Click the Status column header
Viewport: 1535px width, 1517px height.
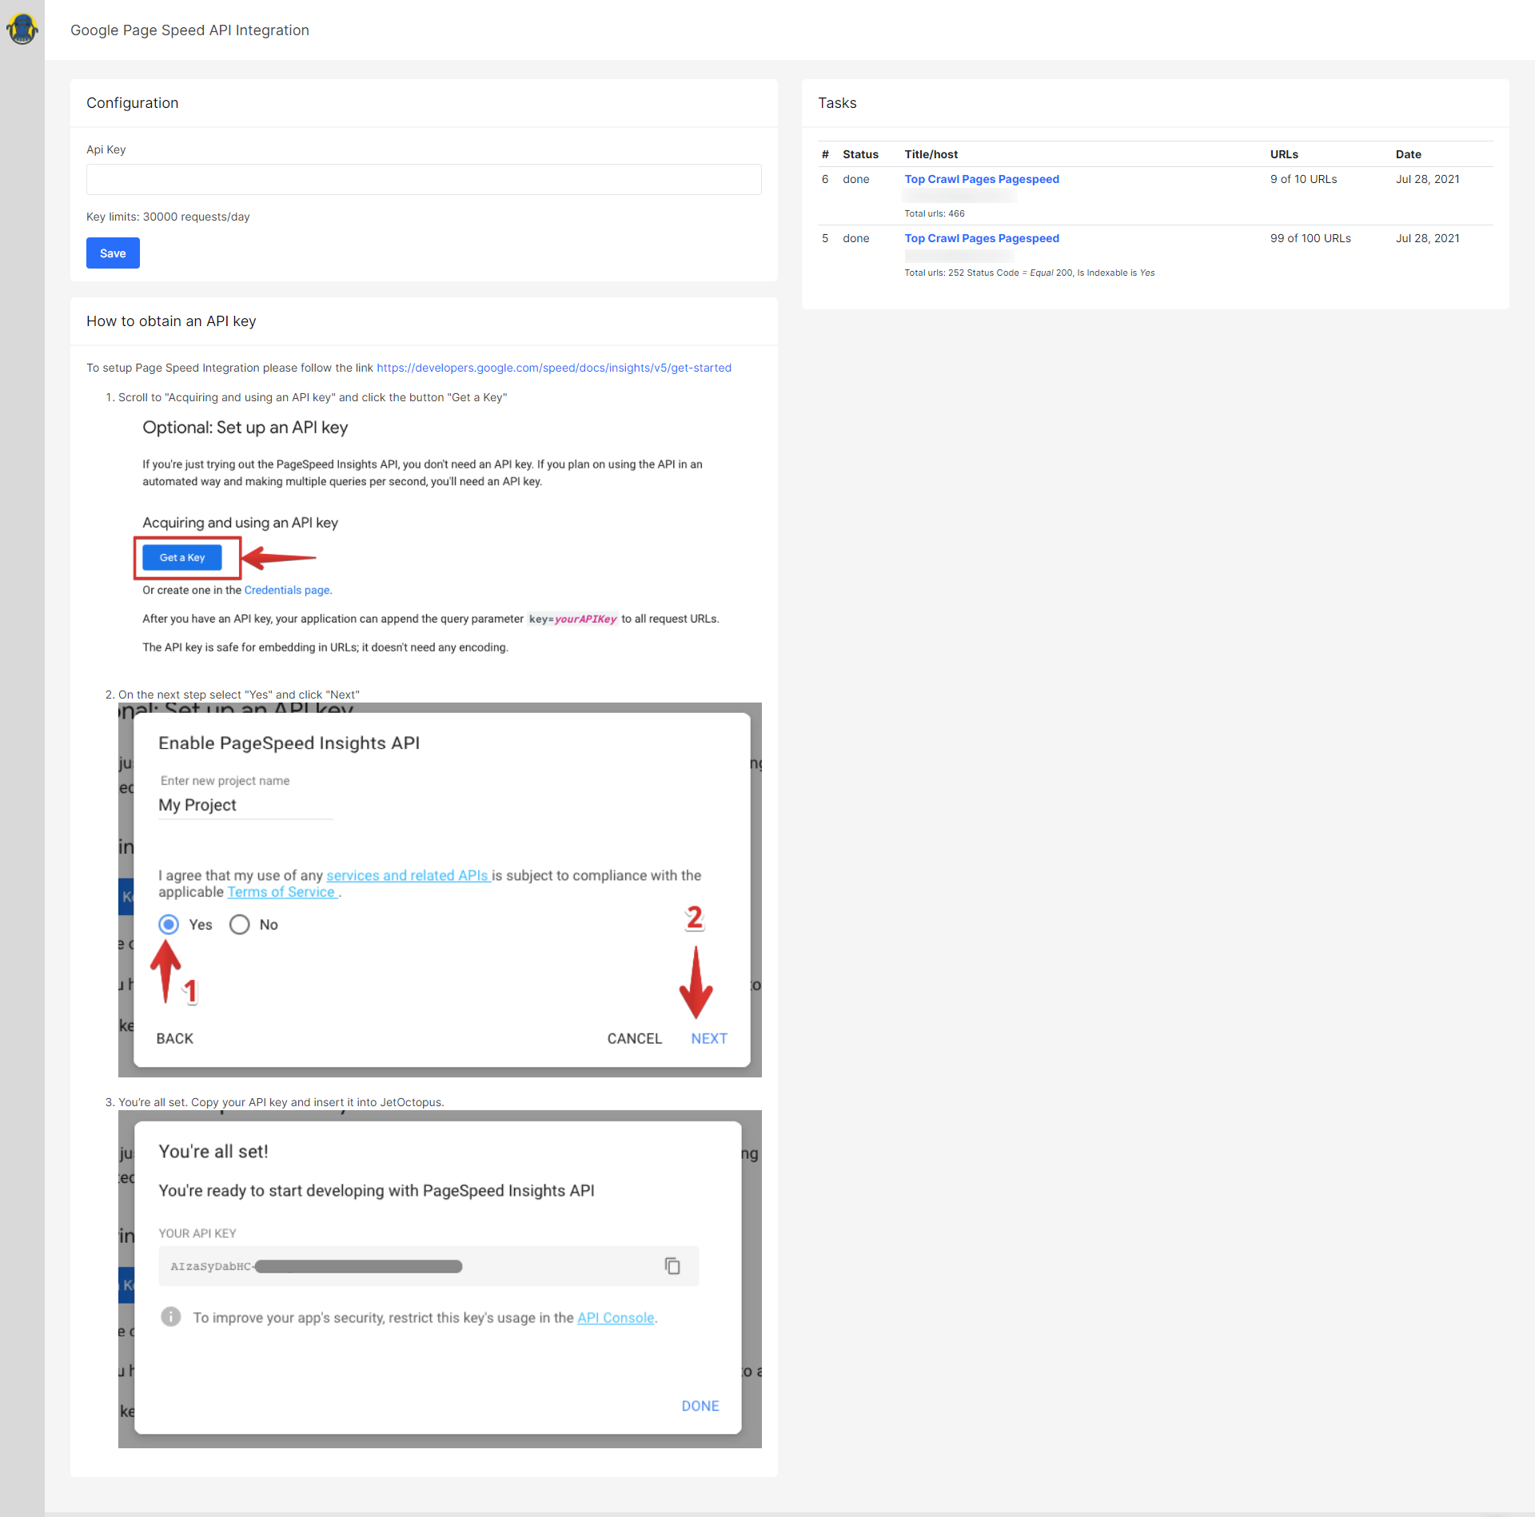click(860, 154)
